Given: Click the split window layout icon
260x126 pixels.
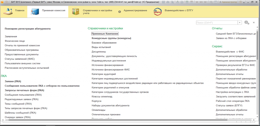Looking at the screenshot, I should (216, 2).
